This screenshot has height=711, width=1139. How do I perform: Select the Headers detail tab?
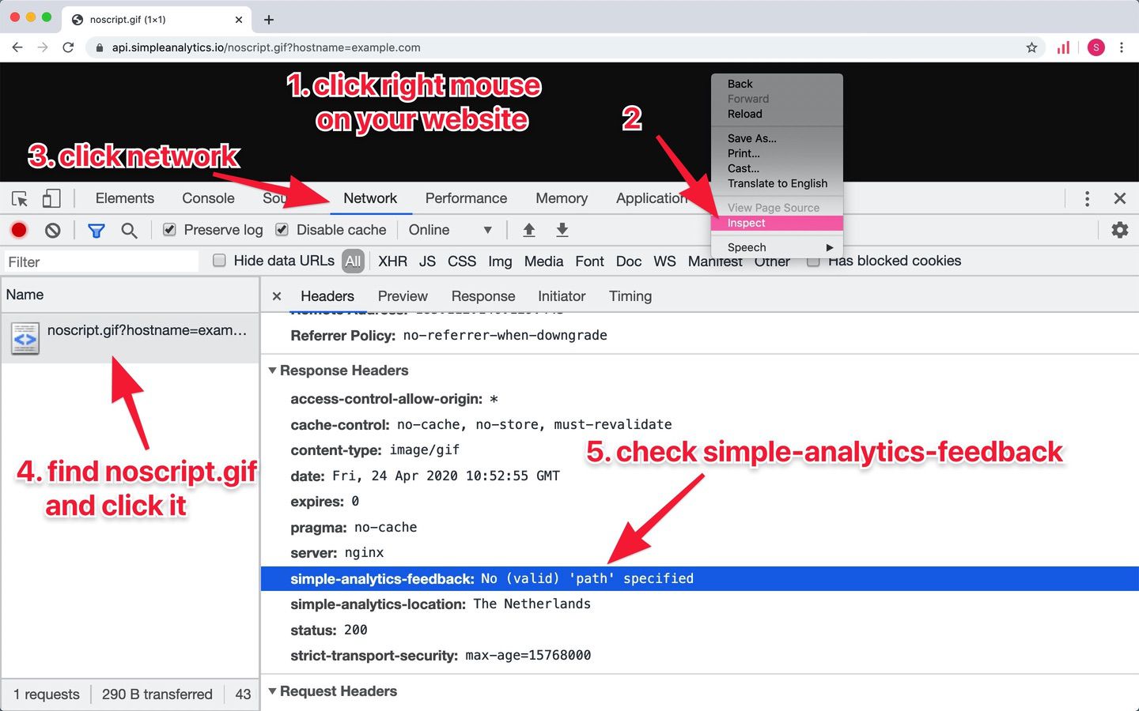coord(327,296)
